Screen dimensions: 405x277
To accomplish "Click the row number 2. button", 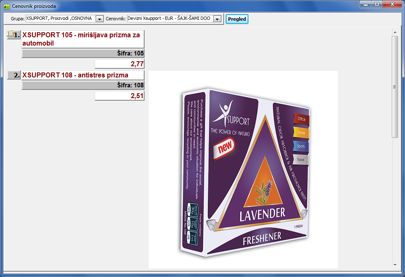I will pos(14,75).
